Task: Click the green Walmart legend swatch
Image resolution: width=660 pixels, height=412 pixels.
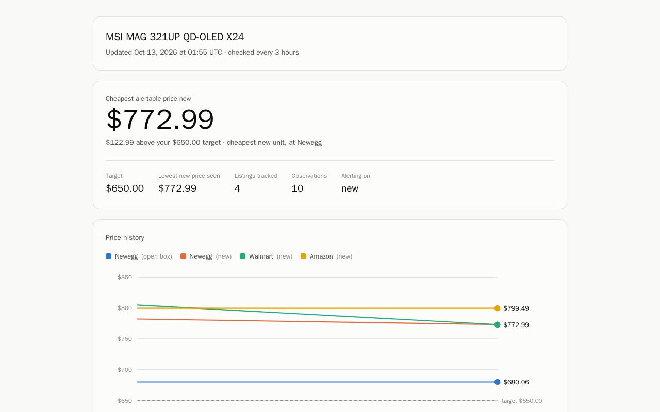Action: 242,256
